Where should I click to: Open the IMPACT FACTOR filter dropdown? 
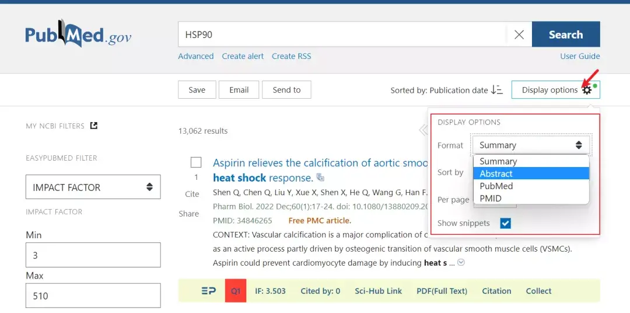93,187
